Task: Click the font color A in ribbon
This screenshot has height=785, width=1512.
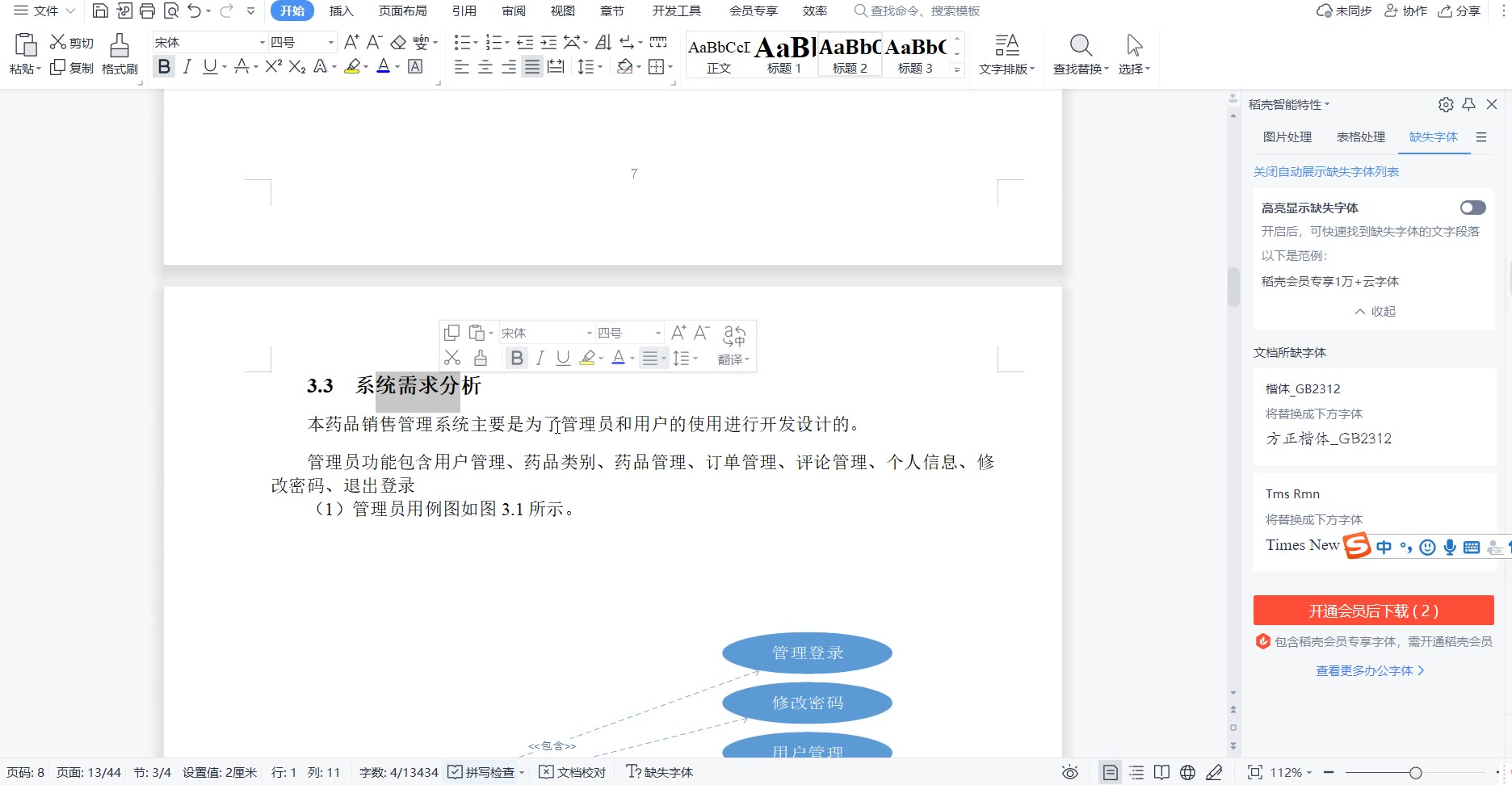Action: [384, 66]
